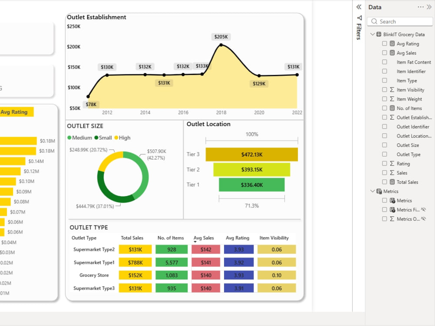Enable the Item Type field checkbox
The width and height of the screenshot is (435, 326).
tap(385, 80)
